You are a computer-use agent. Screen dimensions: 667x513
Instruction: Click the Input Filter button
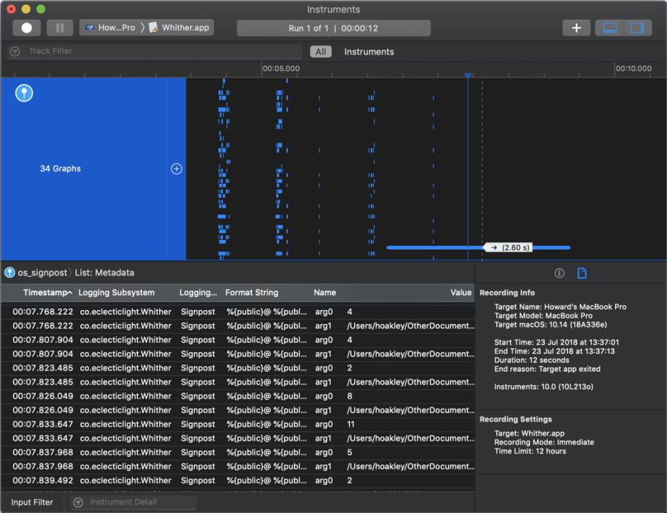coord(32,502)
